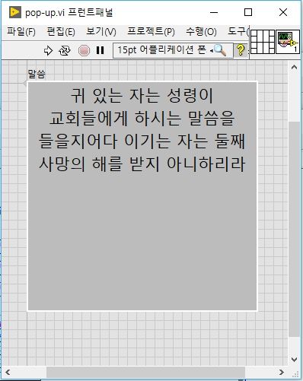Click the vertical scrollbar up arrow
The width and height of the screenshot is (303, 381).
(x=294, y=67)
